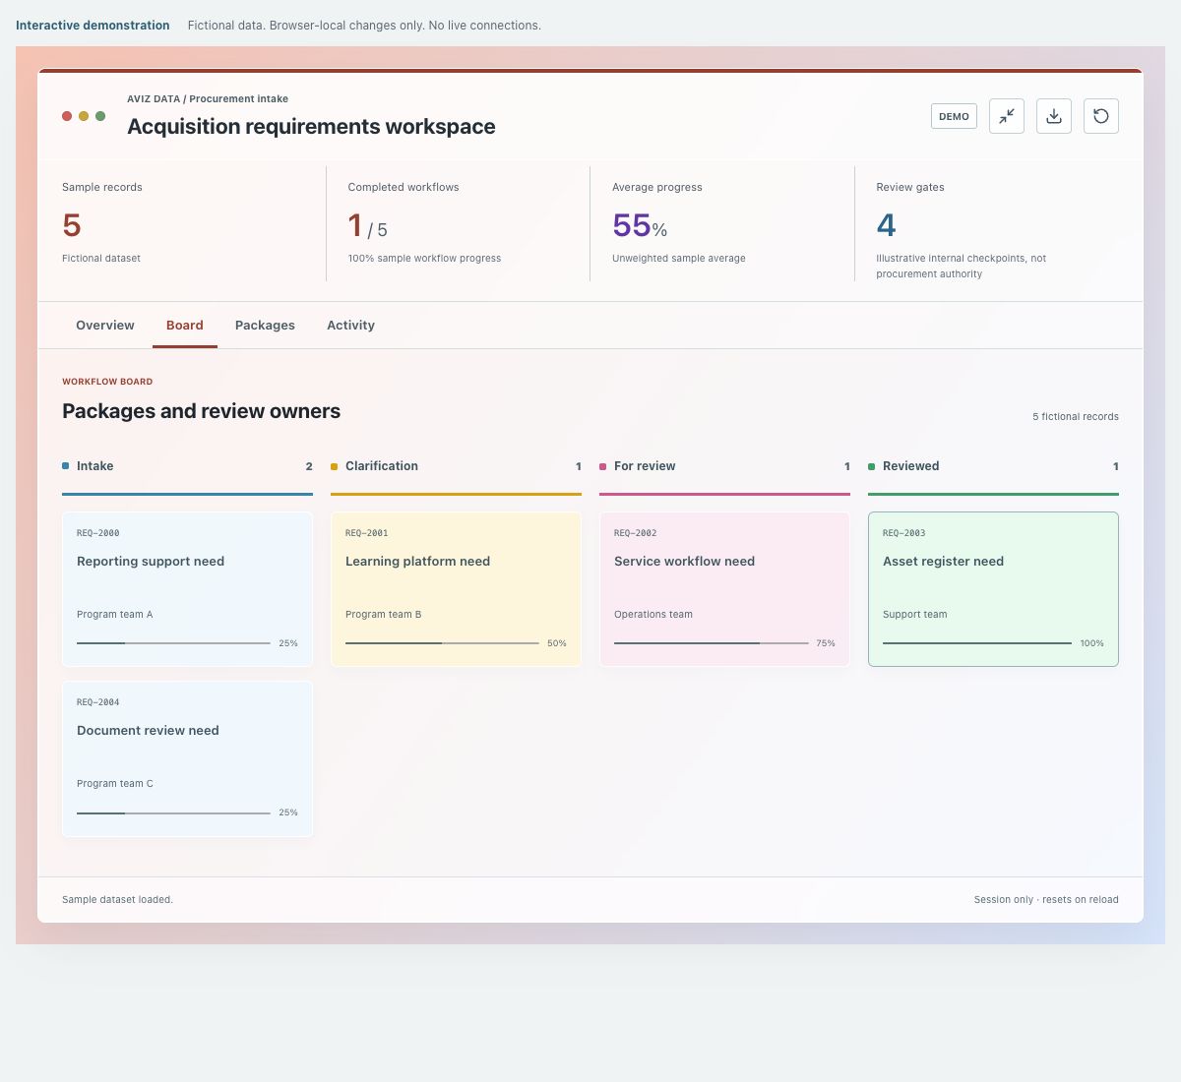This screenshot has width=1181, height=1082.
Task: Click 'Session only · resets on reload' text
Action: click(x=1046, y=900)
